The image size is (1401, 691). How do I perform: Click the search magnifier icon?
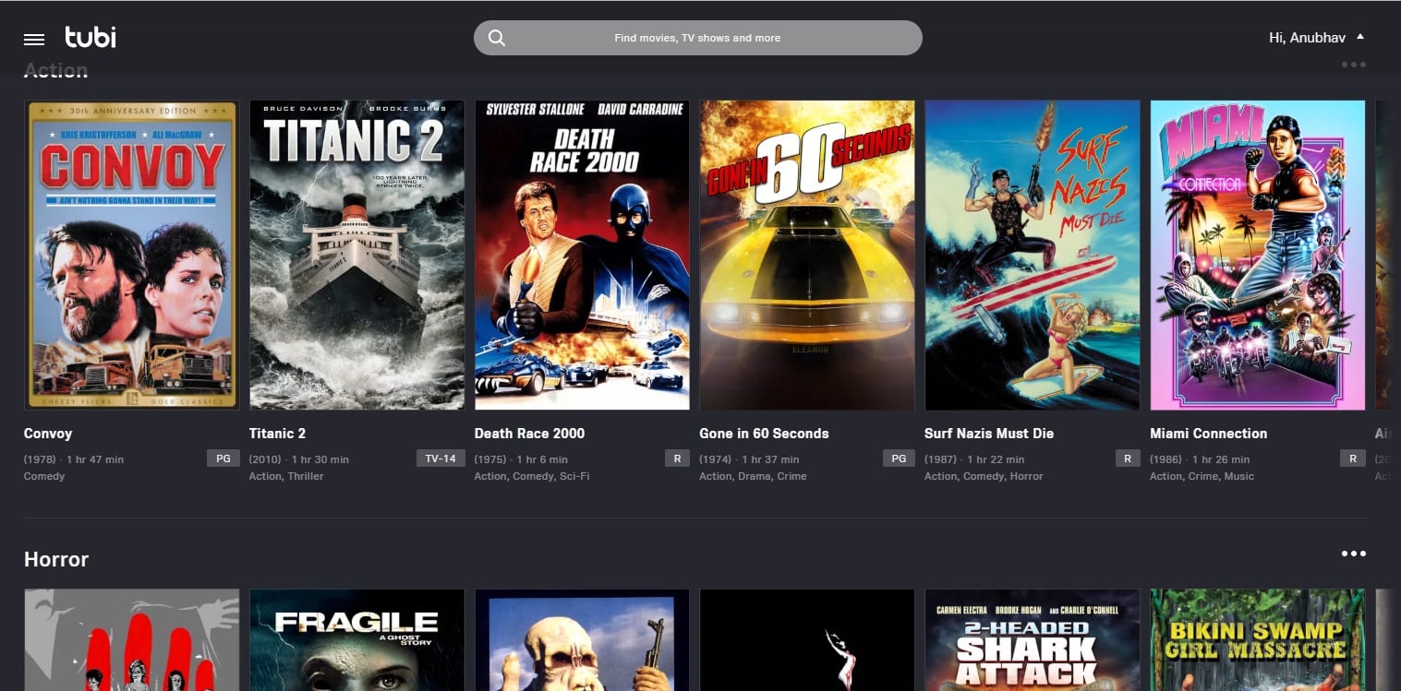coord(497,38)
